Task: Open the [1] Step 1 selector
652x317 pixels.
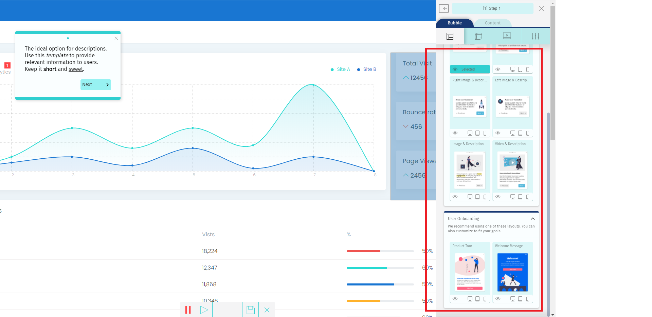Action: (492, 8)
